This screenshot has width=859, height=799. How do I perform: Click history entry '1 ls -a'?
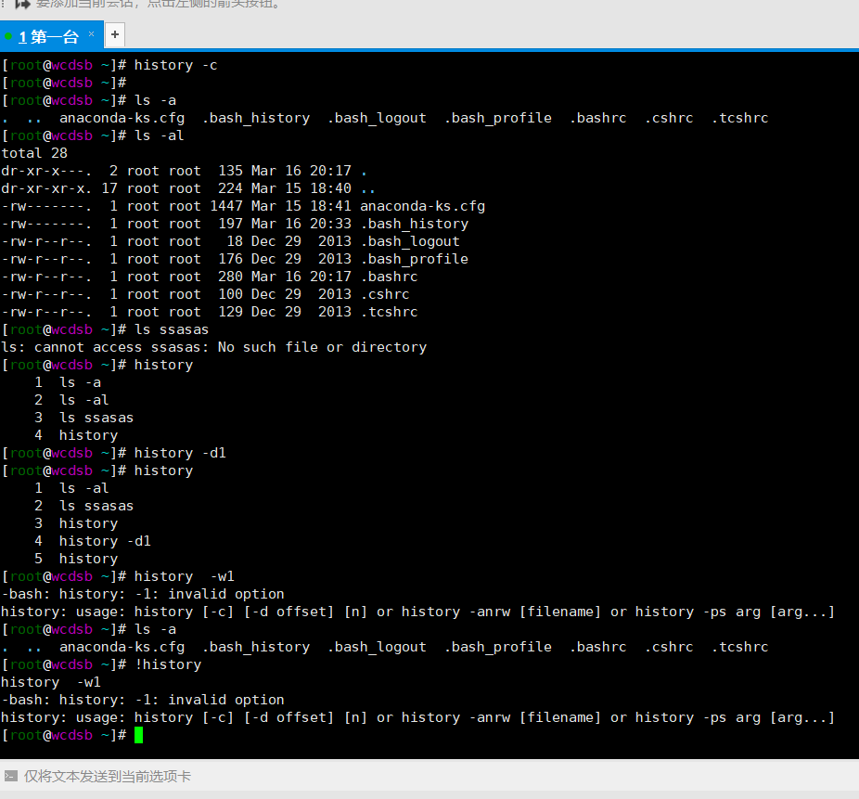68,382
